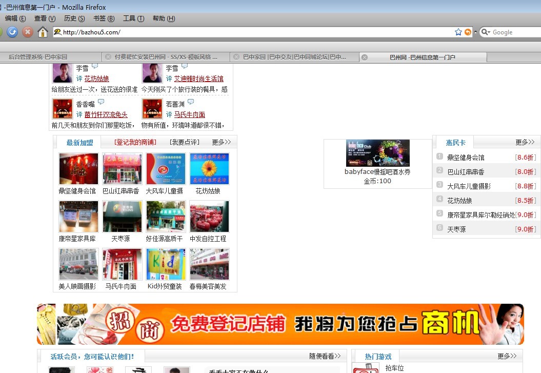Open the 花坊姑娘 sunflower shop thumbnail

pos(209,169)
